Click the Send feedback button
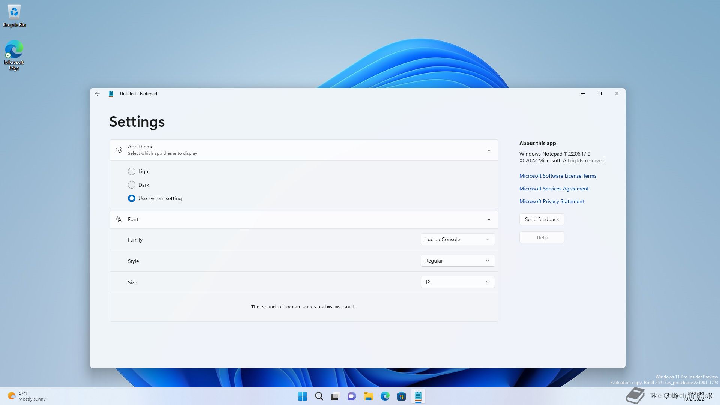The image size is (720, 405). [x=542, y=219]
